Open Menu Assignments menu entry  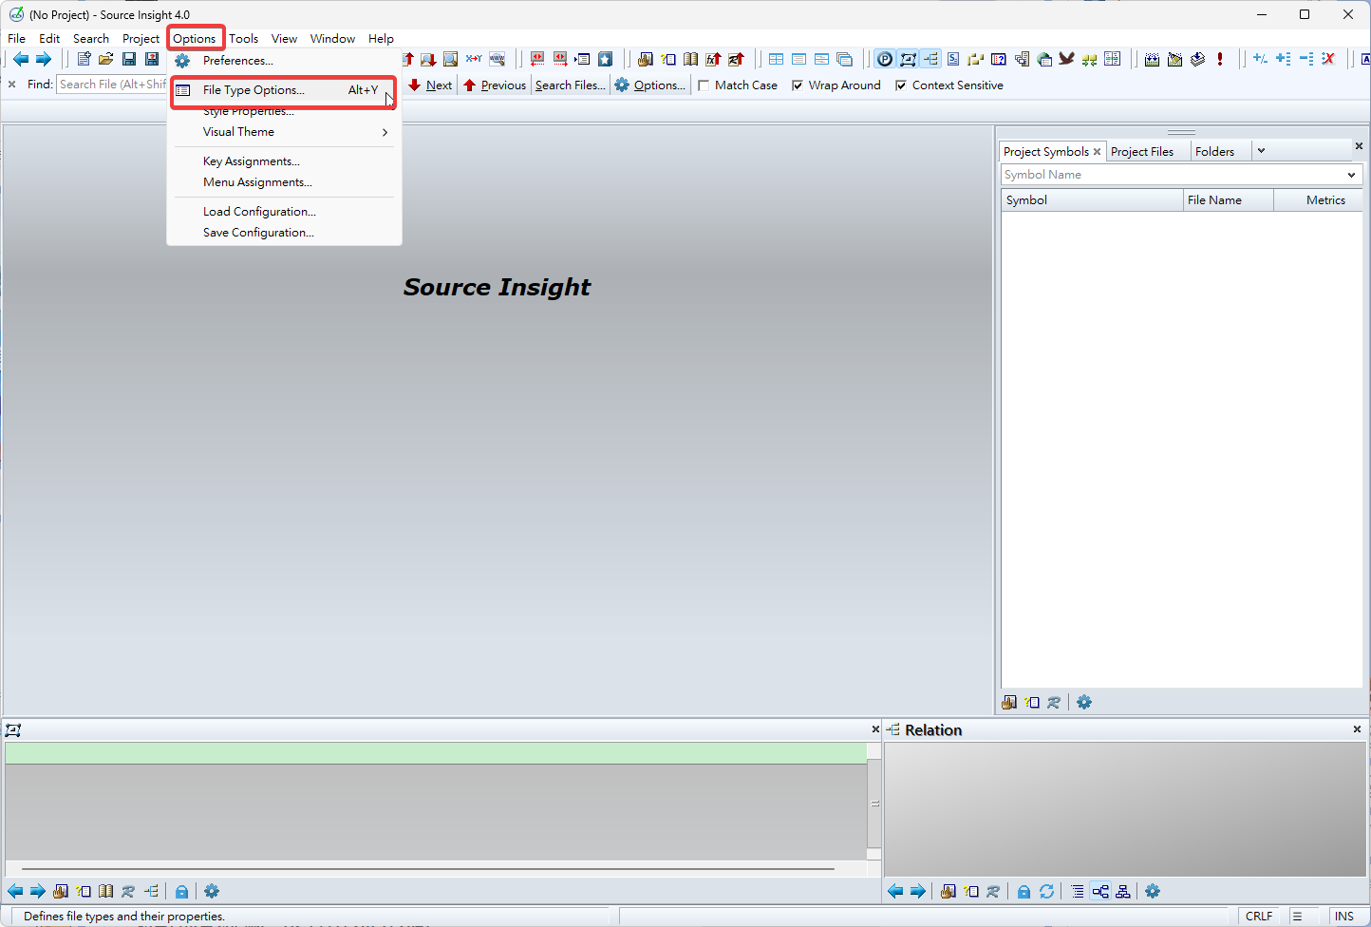pos(284,182)
